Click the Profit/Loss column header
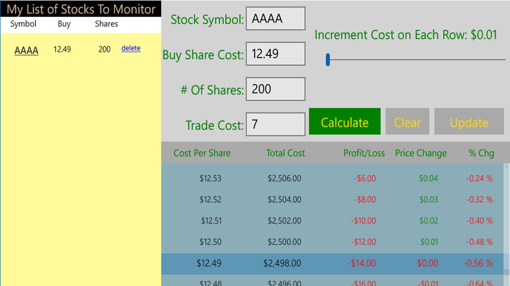Viewport: 510px width, 286px height. click(364, 153)
